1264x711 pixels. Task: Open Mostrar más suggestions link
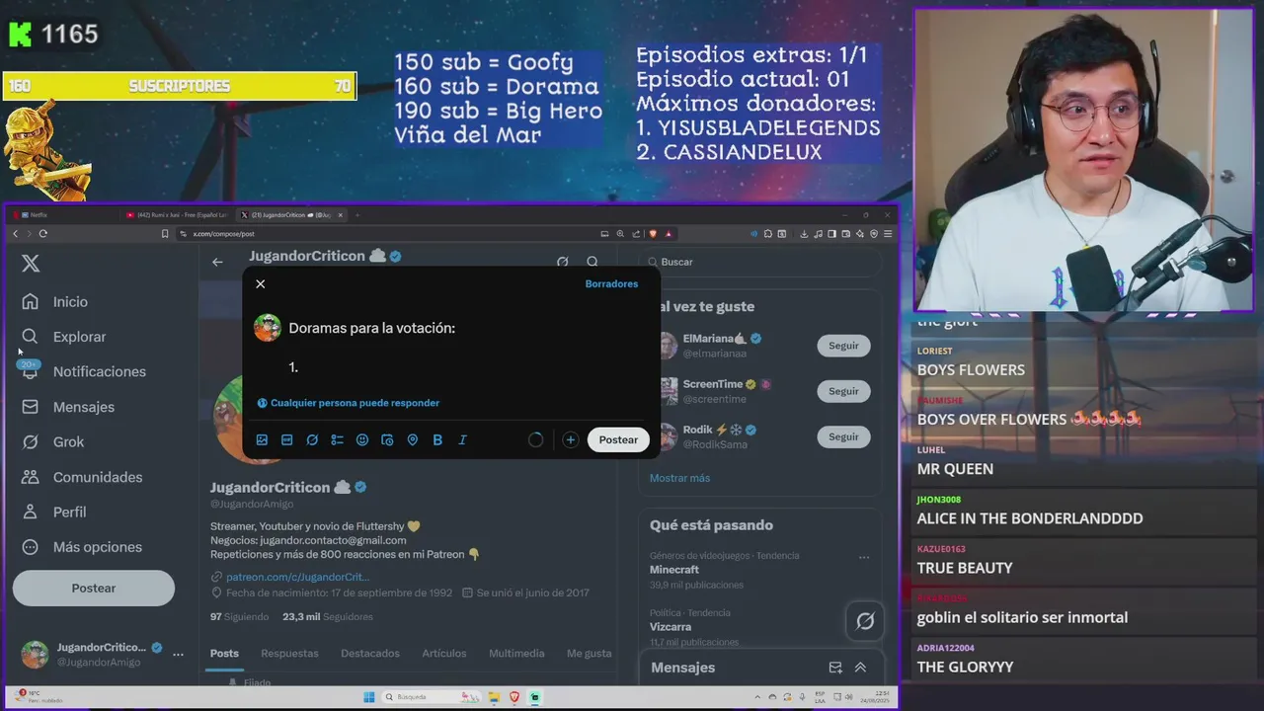[679, 478]
